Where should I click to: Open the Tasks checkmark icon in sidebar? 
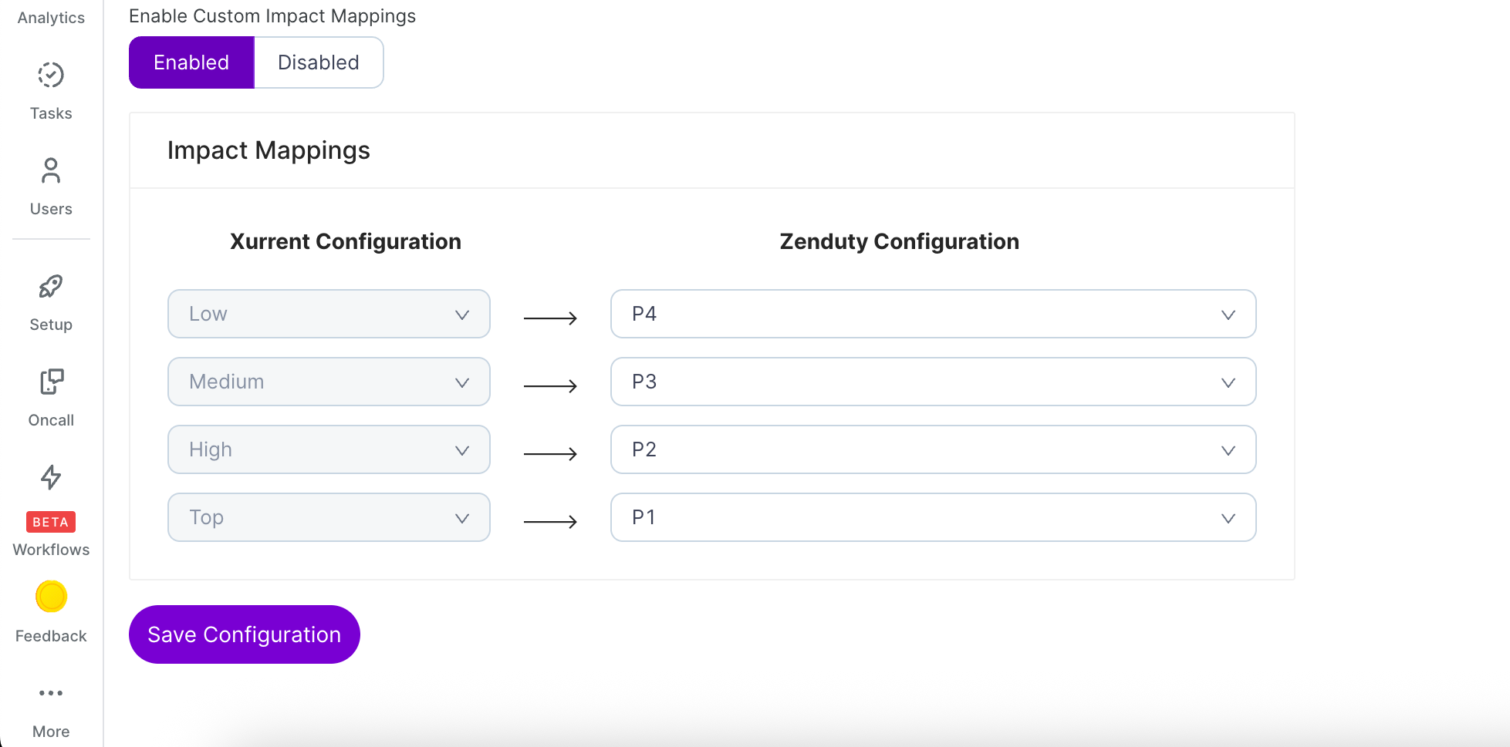(51, 76)
